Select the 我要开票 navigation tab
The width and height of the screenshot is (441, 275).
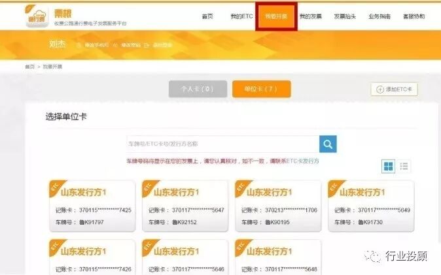pos(276,16)
